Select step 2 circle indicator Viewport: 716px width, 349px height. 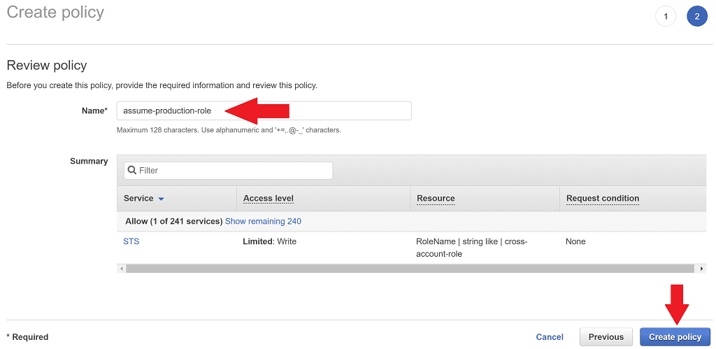tap(696, 16)
